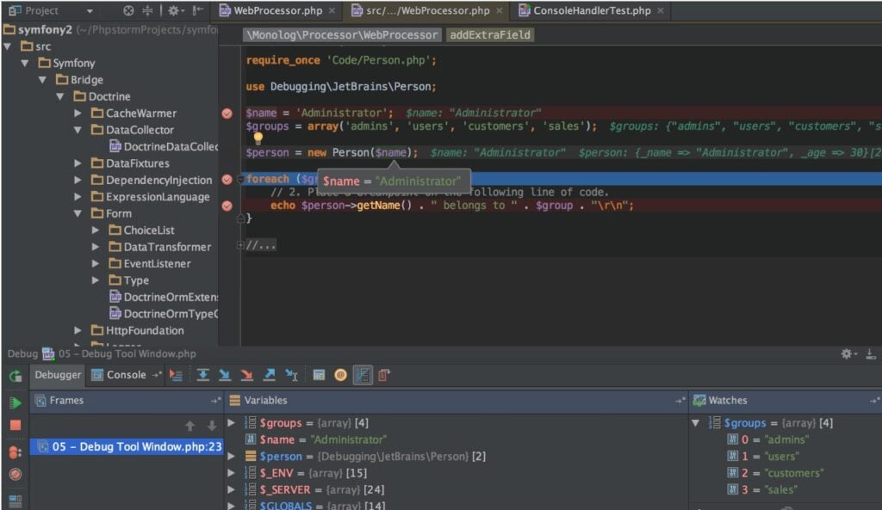Collapse the Doctrine folder

coord(60,96)
